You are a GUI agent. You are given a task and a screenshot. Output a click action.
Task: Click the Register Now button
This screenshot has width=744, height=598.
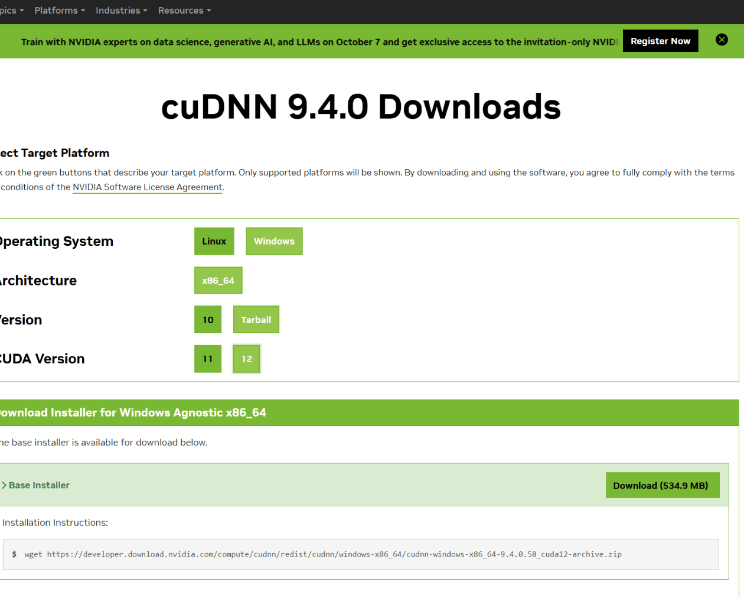[x=660, y=41]
